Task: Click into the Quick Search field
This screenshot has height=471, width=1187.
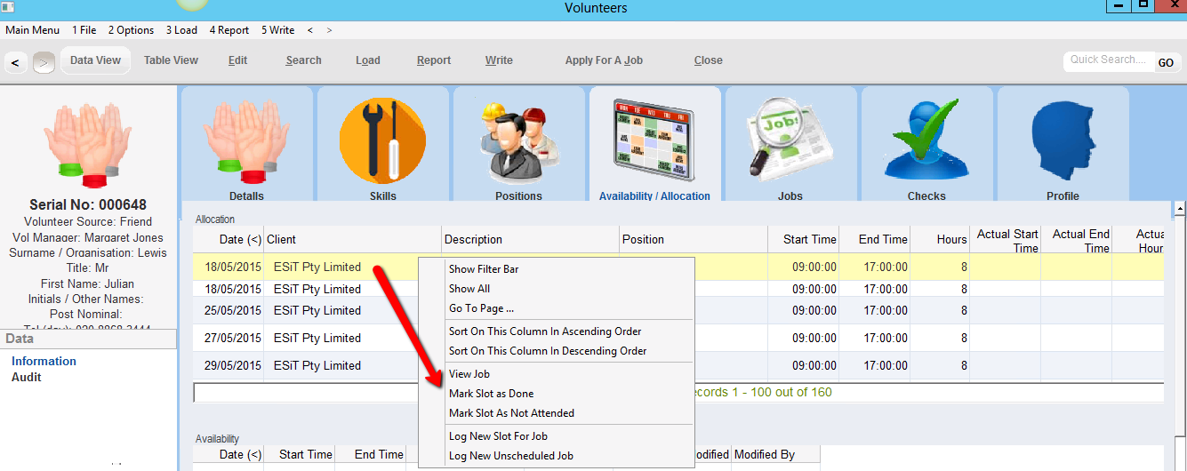Action: tap(1107, 60)
